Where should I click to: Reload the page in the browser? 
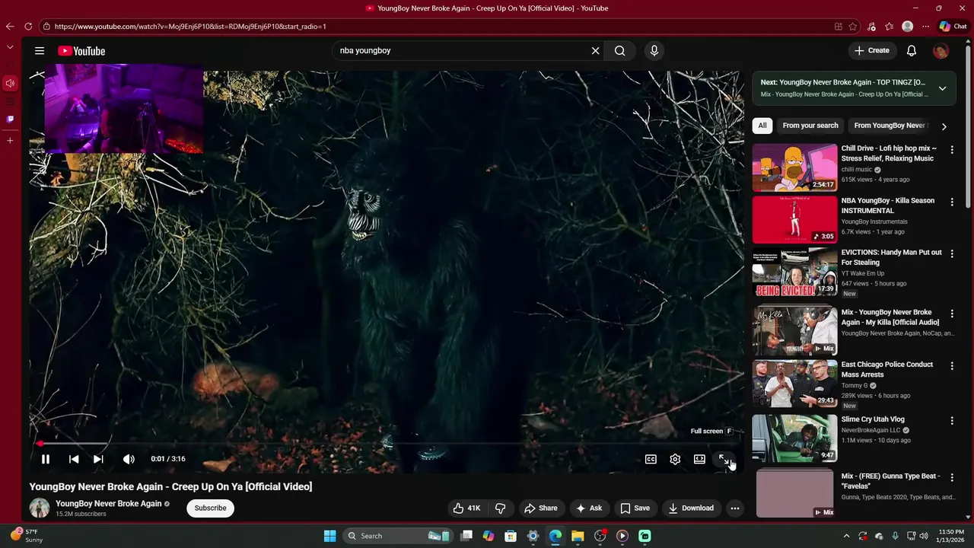28,27
